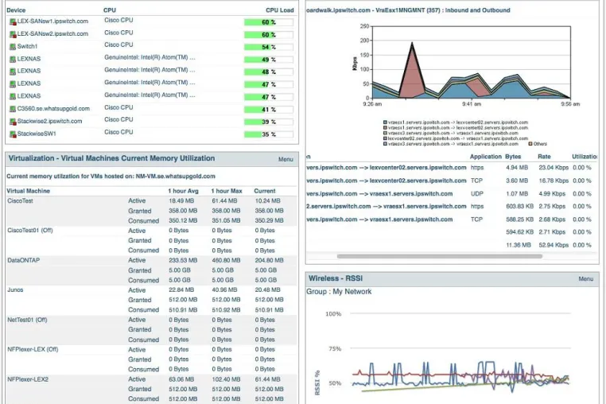606x404 pixels.
Task: Click the Bytes column header in traffic table
Action: click(x=513, y=157)
